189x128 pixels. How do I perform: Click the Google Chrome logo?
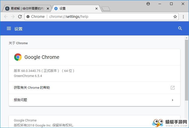coord(18,57)
